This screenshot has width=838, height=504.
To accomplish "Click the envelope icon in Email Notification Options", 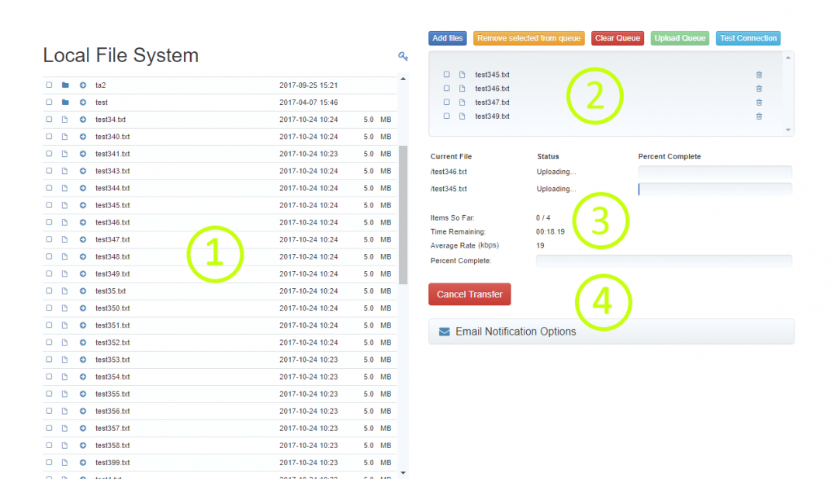I will coord(445,332).
